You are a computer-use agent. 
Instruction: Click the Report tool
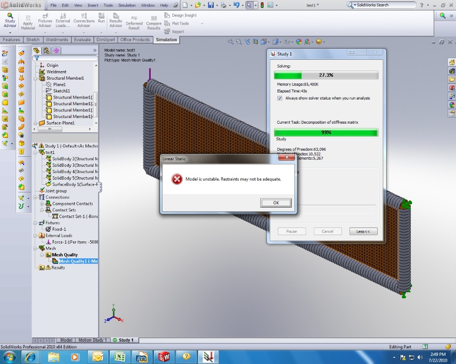point(174,31)
